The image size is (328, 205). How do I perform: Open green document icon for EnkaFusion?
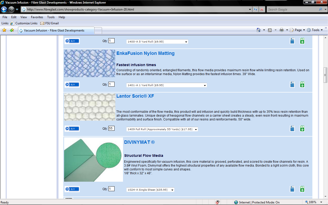pos(302,84)
